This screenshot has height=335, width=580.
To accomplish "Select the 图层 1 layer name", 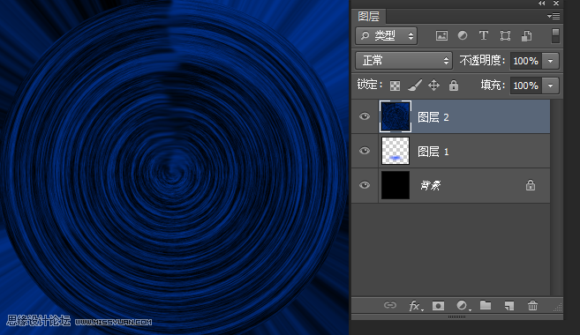I will click(433, 152).
